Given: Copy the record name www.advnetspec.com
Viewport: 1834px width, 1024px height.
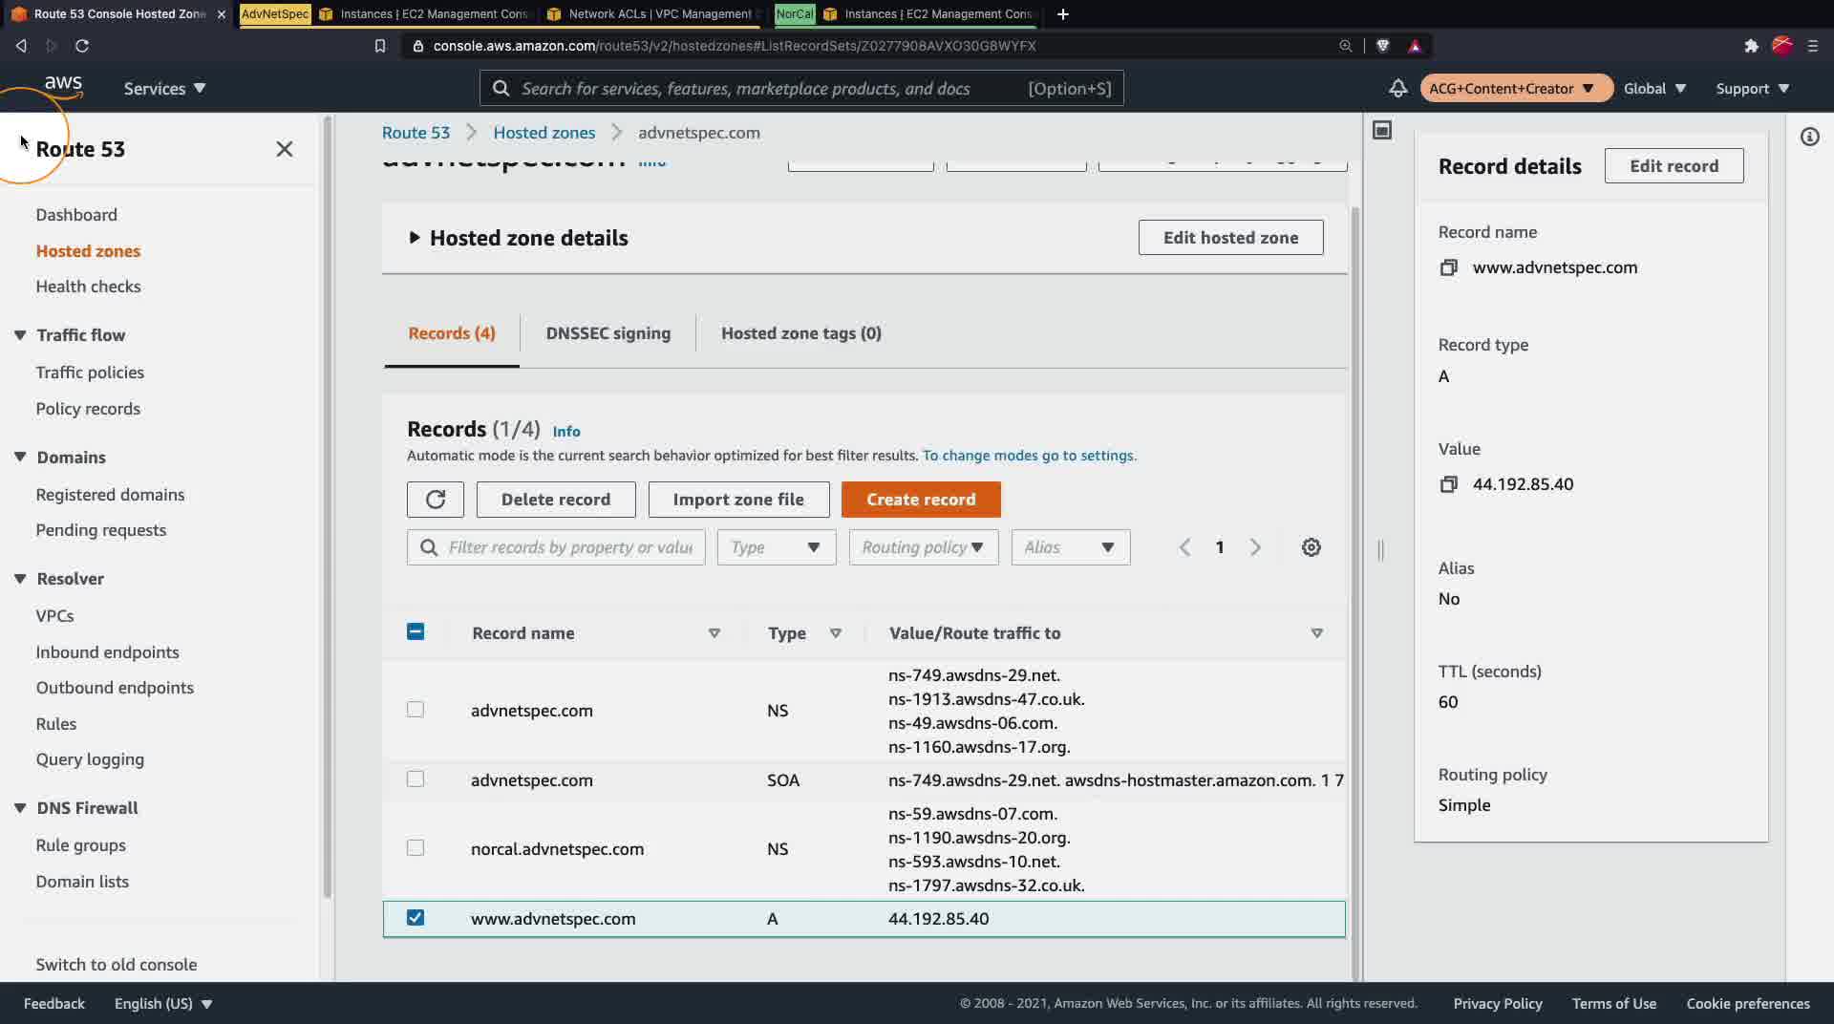Looking at the screenshot, I should [1449, 268].
